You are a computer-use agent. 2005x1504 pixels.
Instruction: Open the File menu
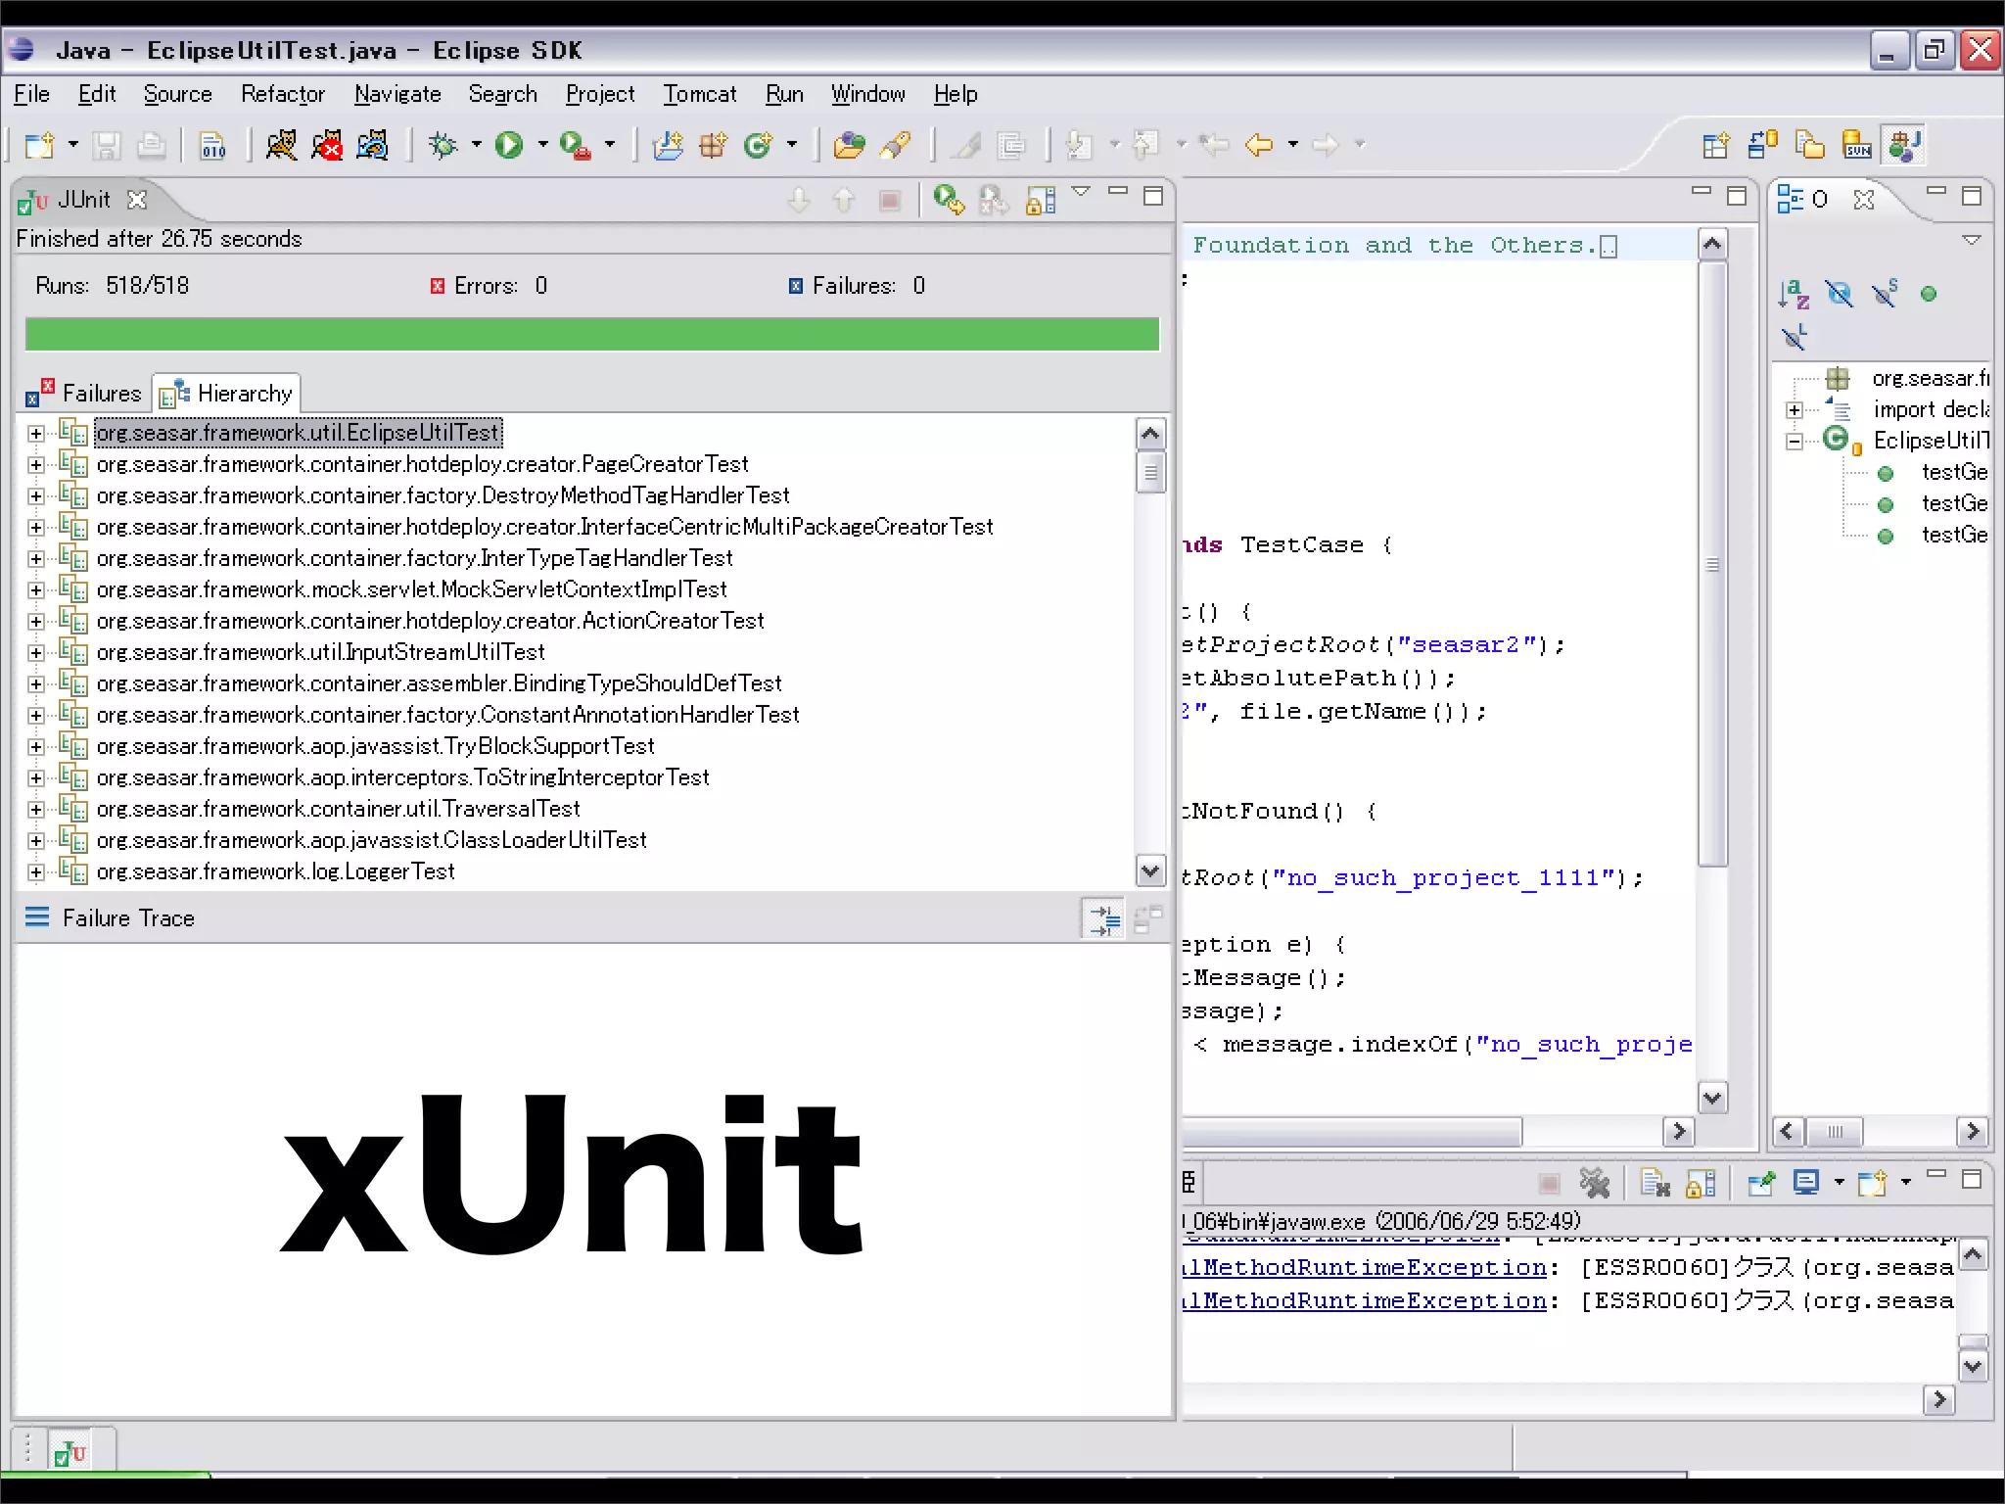(x=31, y=94)
